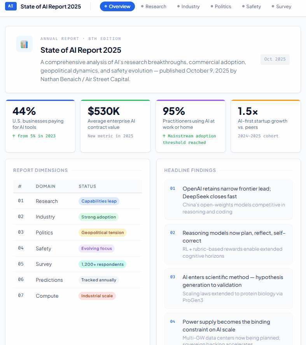Open finding 03 about AI scientific method

(229, 288)
